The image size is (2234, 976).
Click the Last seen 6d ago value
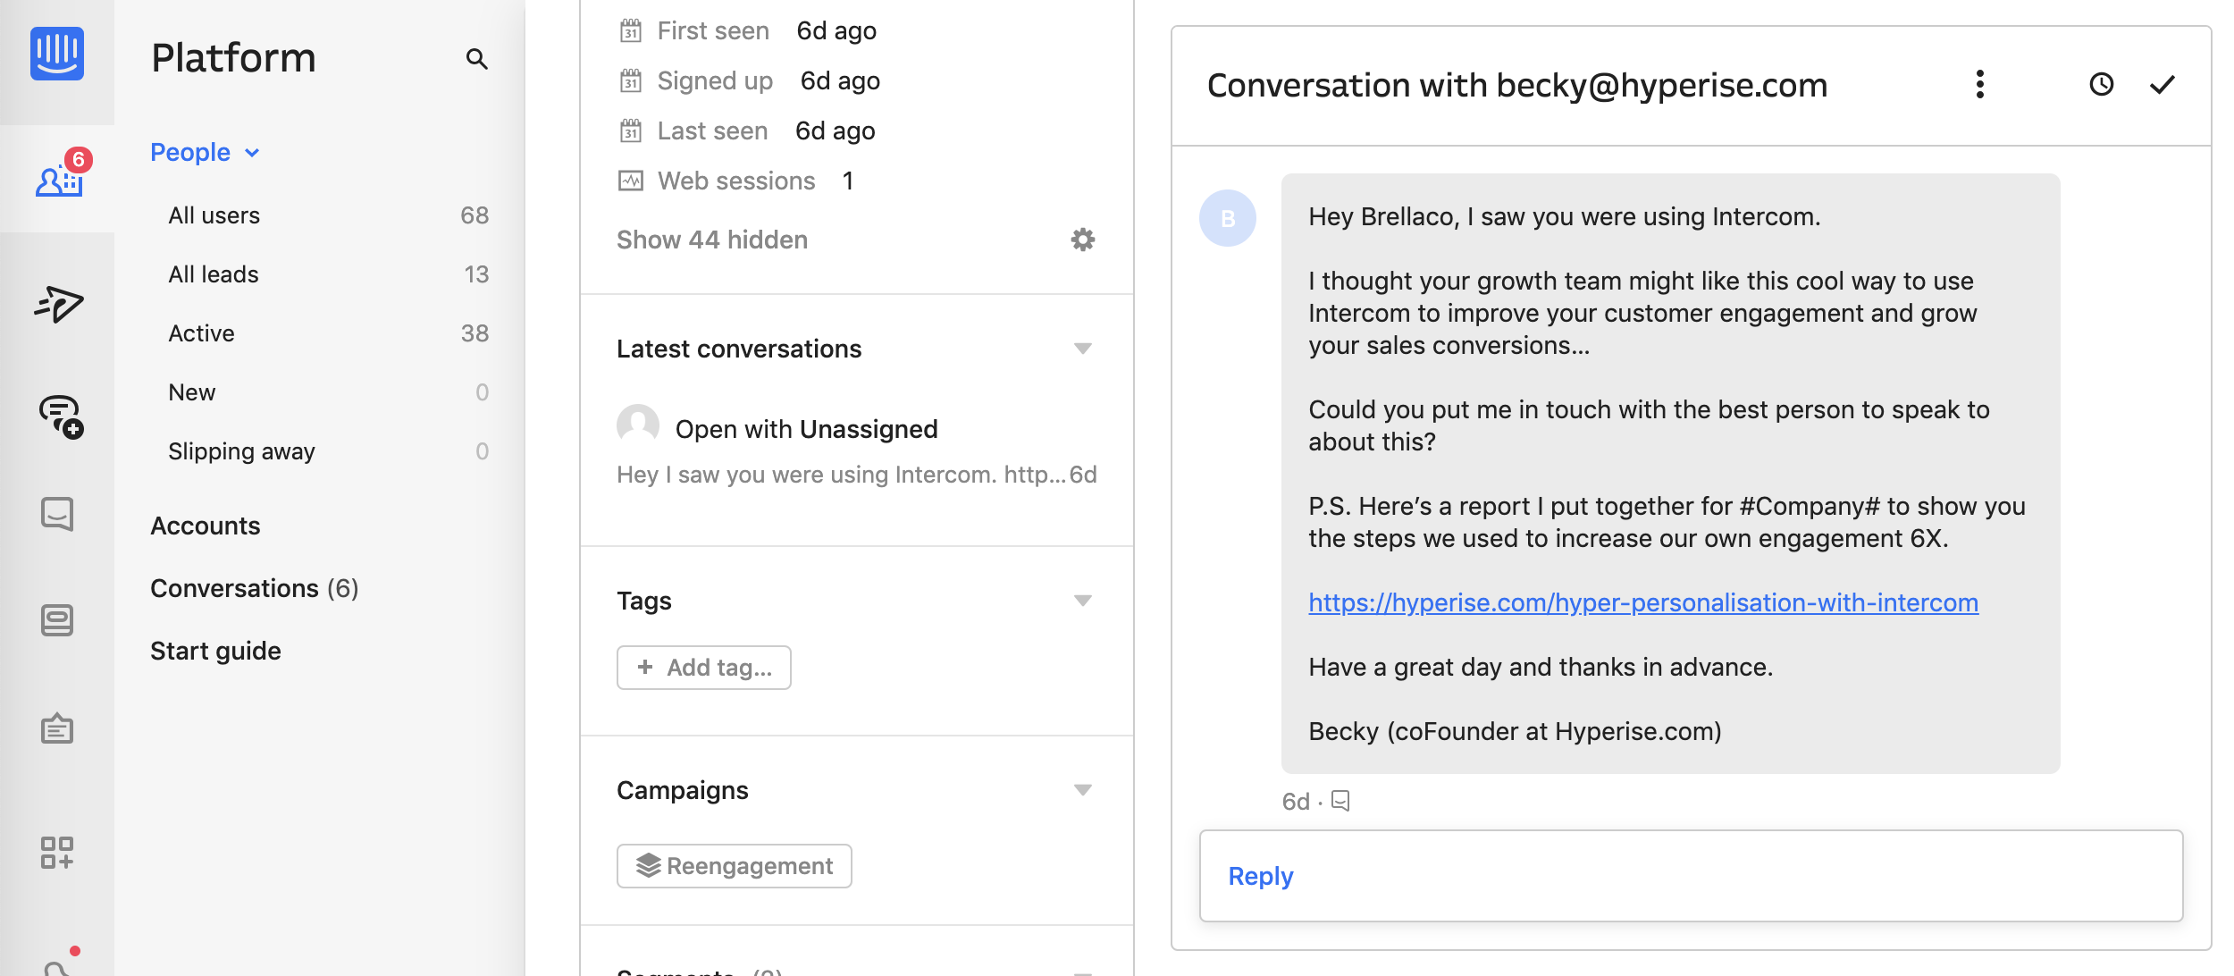point(836,131)
